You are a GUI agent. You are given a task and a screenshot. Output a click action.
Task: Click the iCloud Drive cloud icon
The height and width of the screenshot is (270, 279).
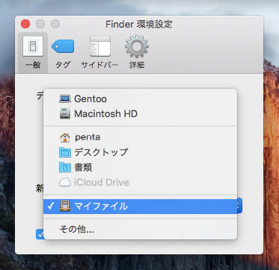pos(65,183)
